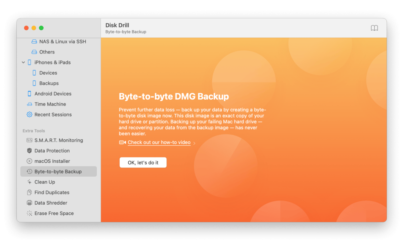Click the iPhones & iPads phone icon
This screenshot has width=402, height=246.
point(29,62)
